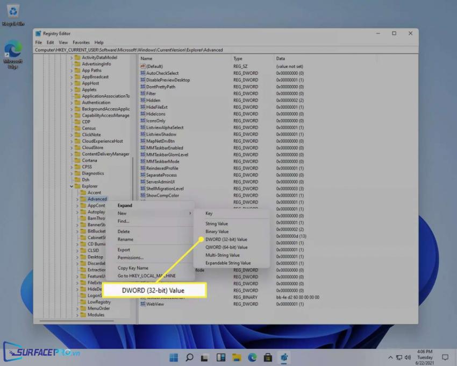
Task: Choose Key in the New submenu
Action: (x=209, y=213)
